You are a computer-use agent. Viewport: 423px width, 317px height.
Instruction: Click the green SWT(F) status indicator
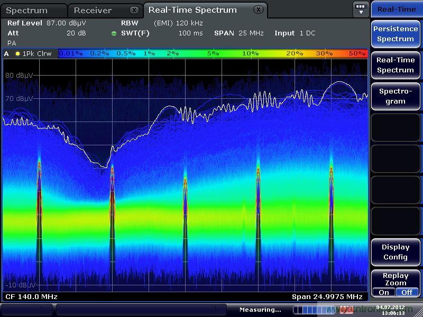pos(114,33)
